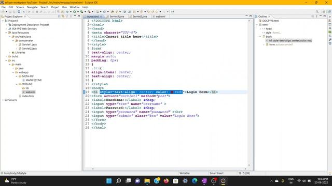Click the Coverage run icon in toolbar
The width and height of the screenshot is (332, 186).
[x=82, y=12]
